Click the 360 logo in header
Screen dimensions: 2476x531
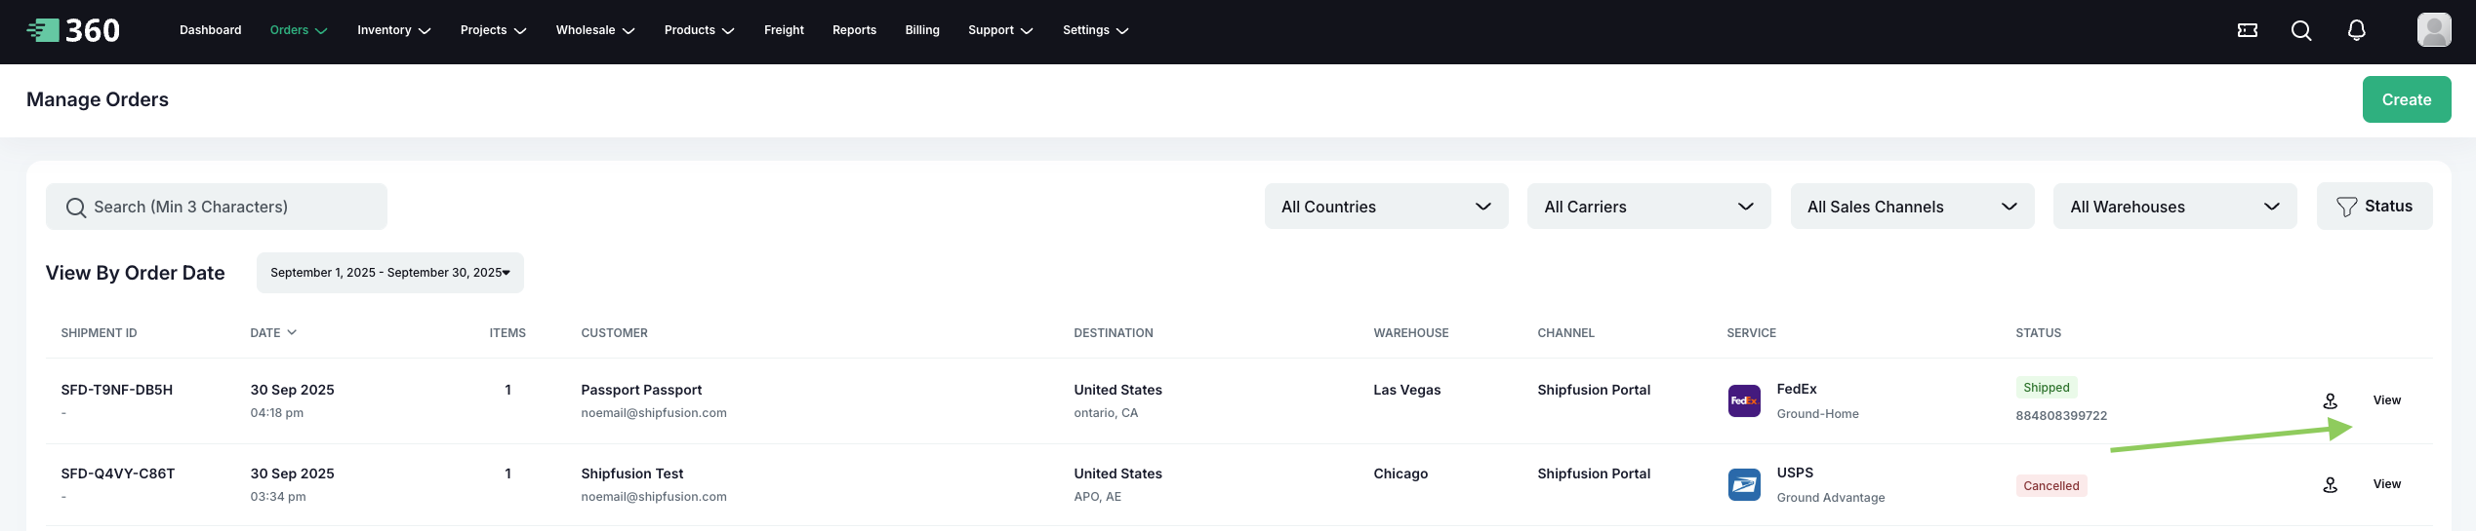pos(73,30)
